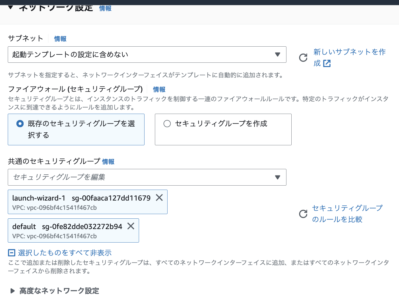The width and height of the screenshot is (399, 305).
Task: Remove launch-wizard-1 security group with X
Action: (159, 198)
